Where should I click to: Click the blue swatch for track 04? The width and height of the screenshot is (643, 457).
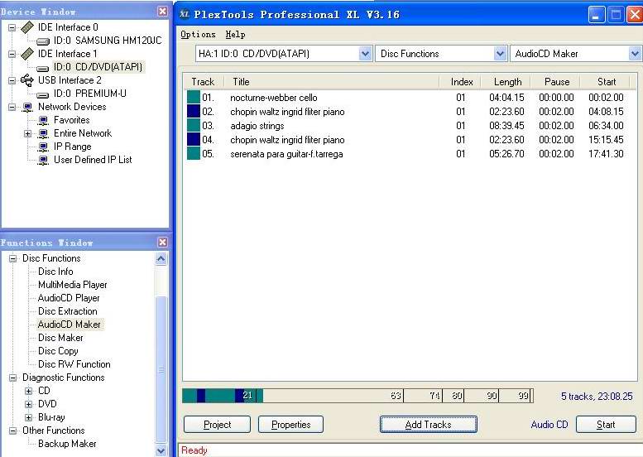pos(193,139)
